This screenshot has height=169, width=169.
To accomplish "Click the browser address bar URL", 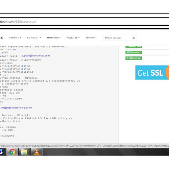I will click(x=18, y=22).
